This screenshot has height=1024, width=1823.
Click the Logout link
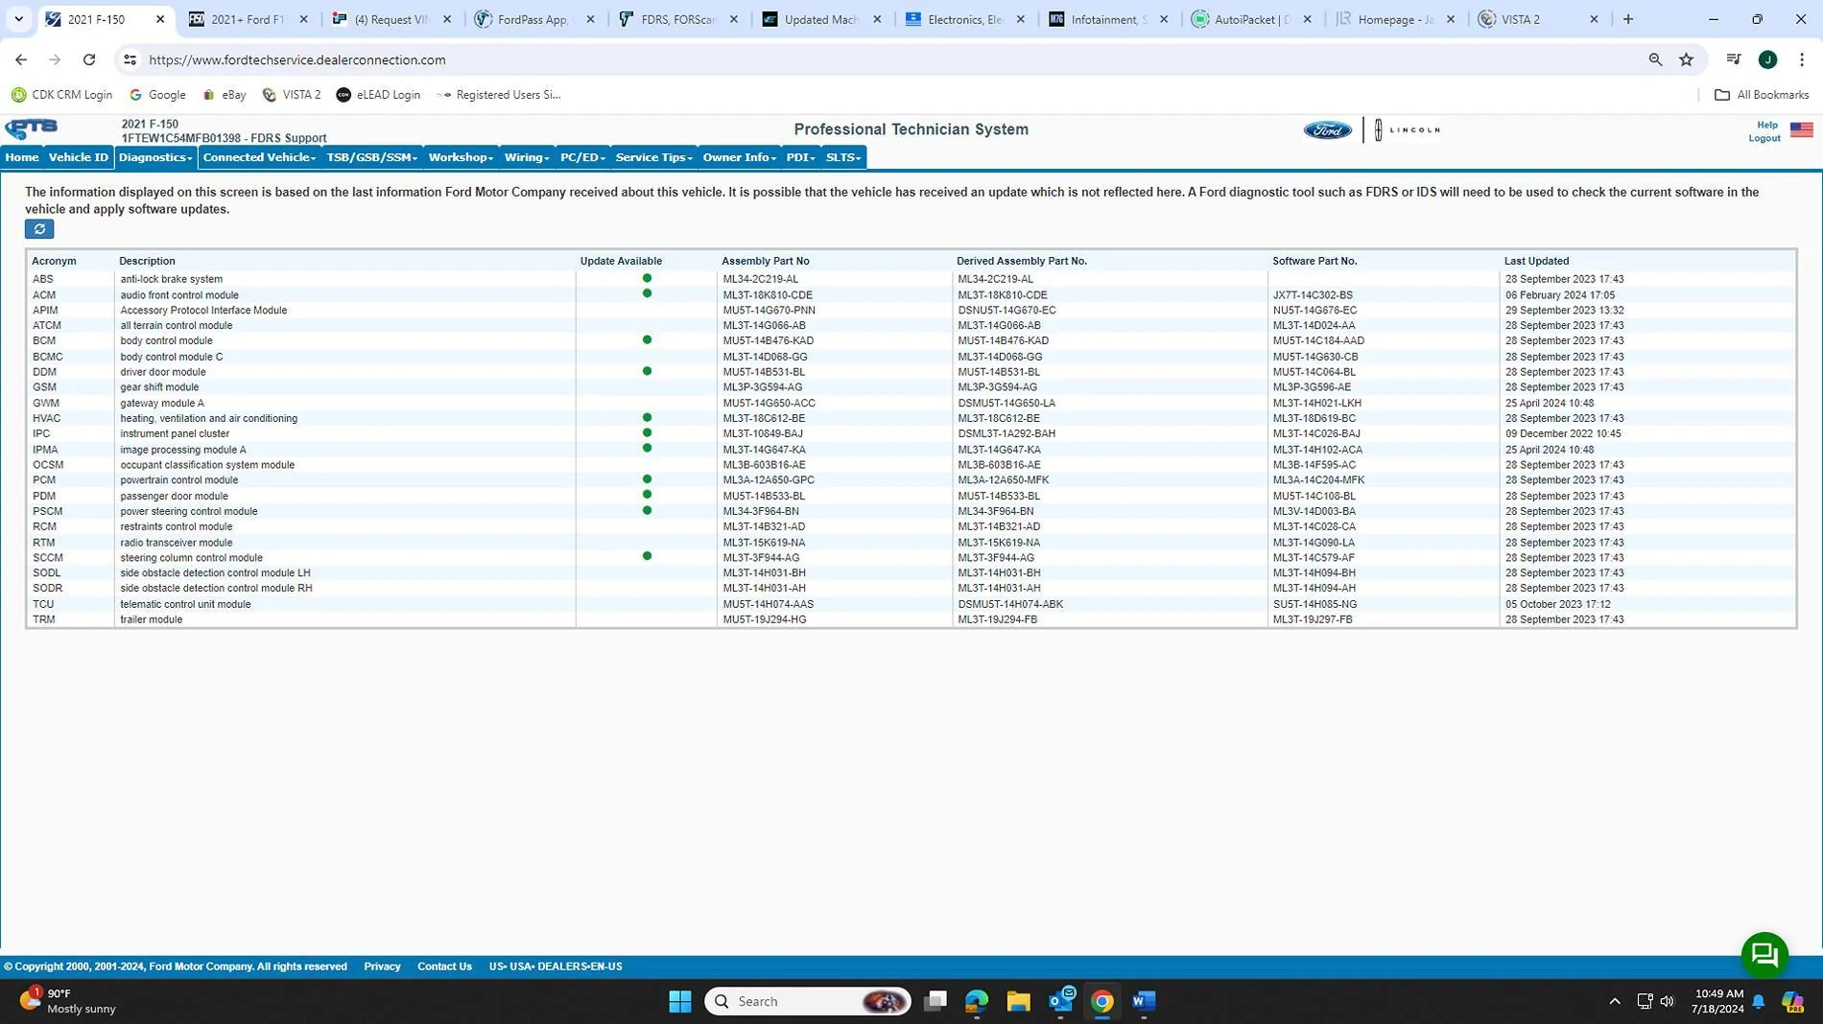point(1764,138)
